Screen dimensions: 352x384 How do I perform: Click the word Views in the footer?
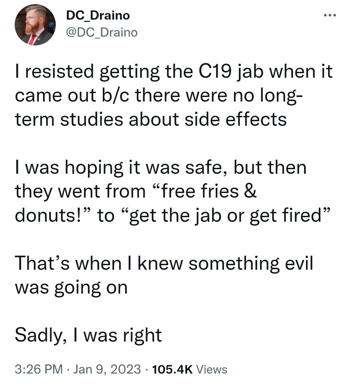coord(212,369)
